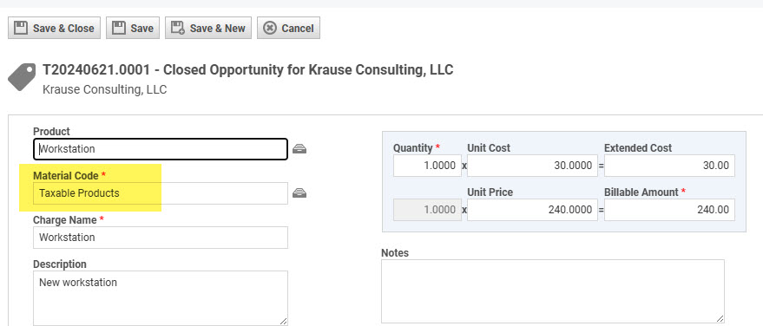
Task: Click the Material Code field Taxable Products
Action: 161,193
